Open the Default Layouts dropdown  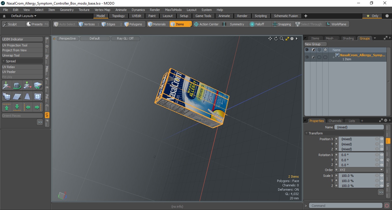coord(24,16)
